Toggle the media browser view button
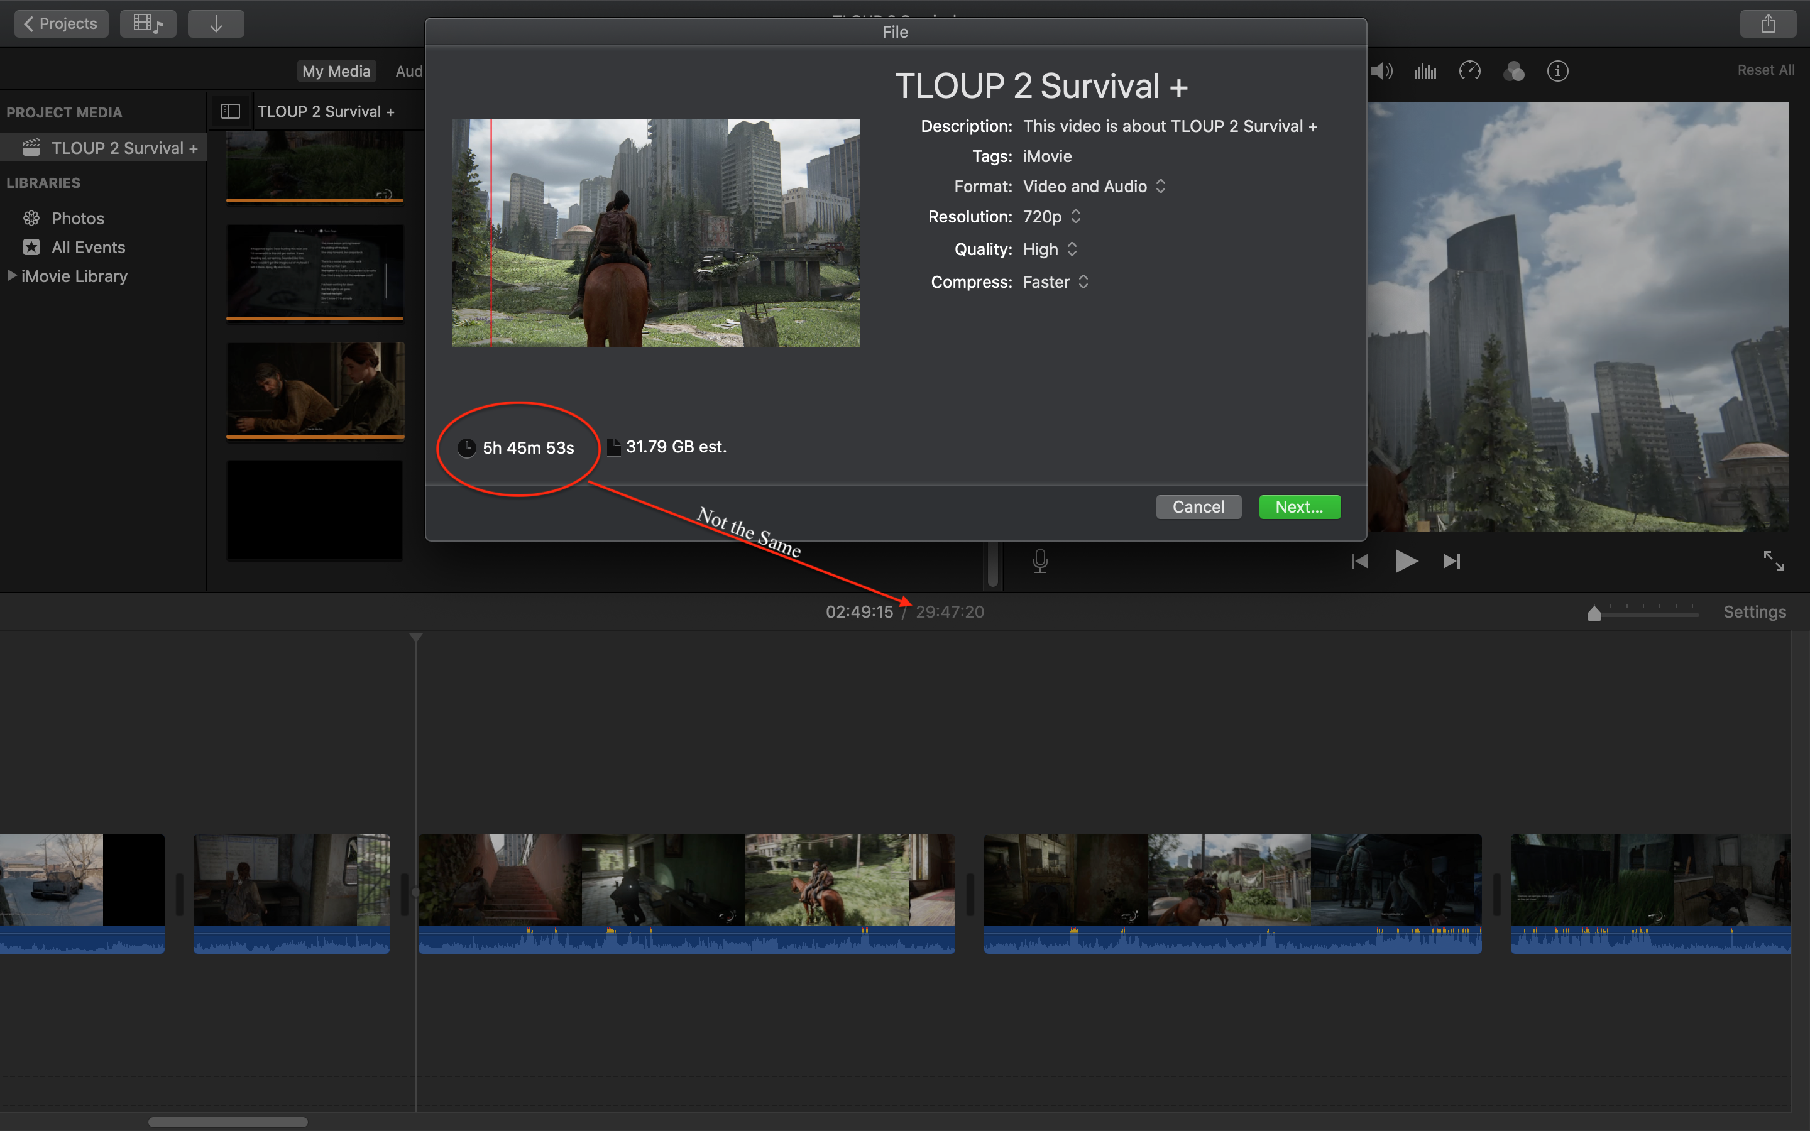 coord(147,24)
